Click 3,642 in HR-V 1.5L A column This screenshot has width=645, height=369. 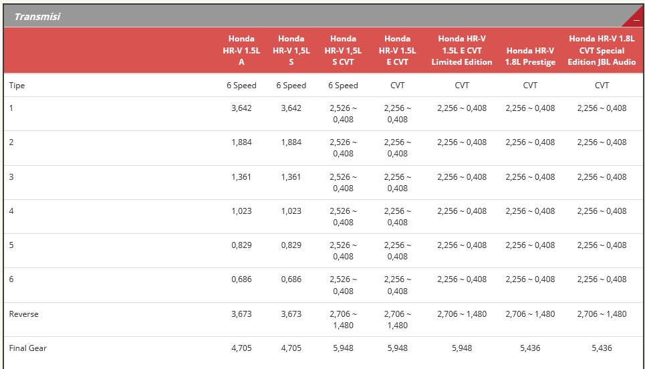click(x=241, y=108)
